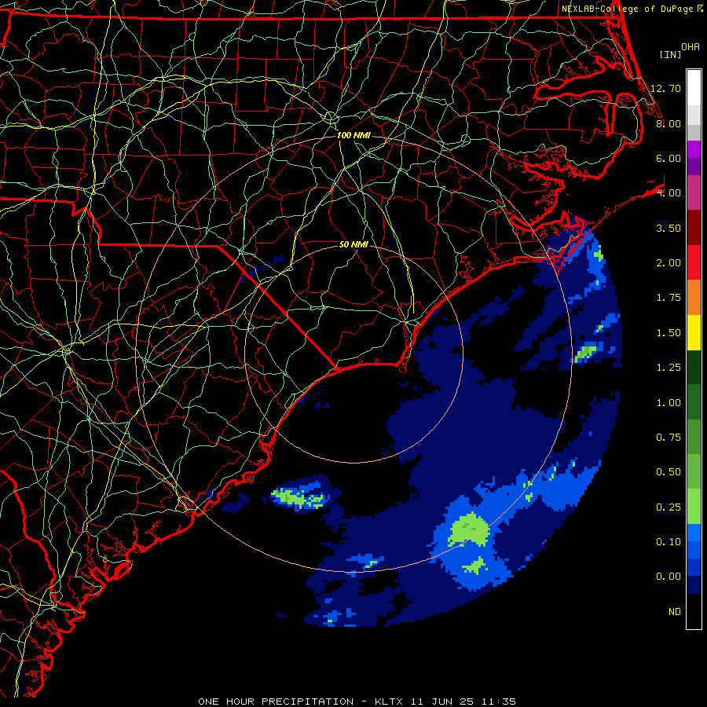Screen dimensions: 707x707
Task: Select the black ND swatch at the legend bottom
Action: [x=694, y=611]
